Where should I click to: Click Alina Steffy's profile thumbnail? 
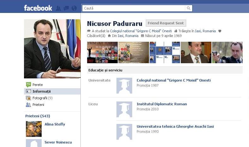pyautogui.click(x=34, y=129)
